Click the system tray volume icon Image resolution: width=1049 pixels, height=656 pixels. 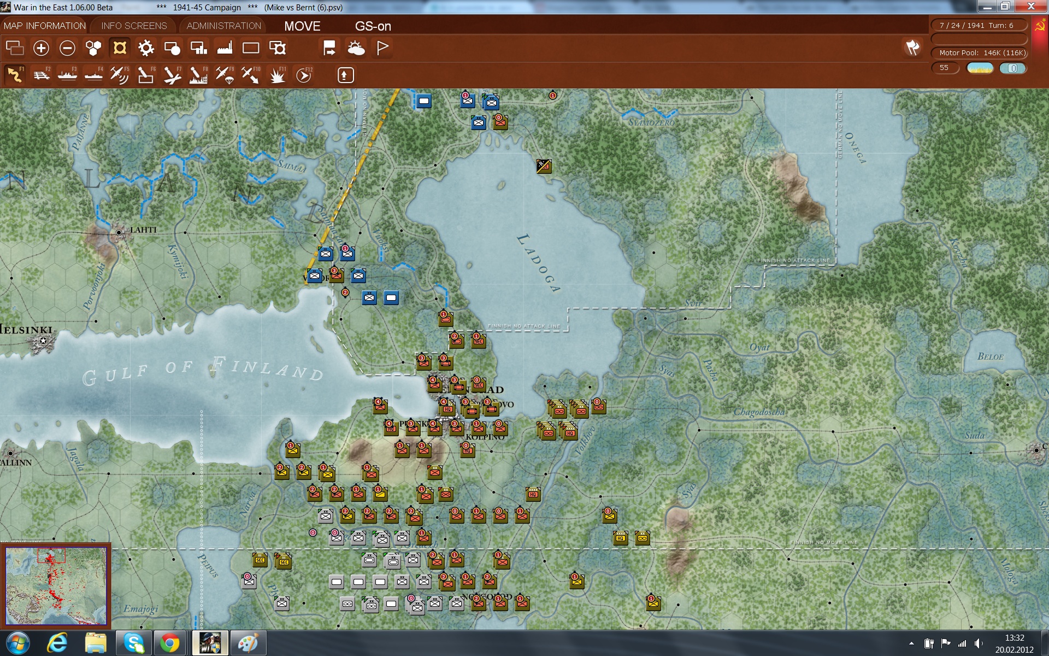[978, 643]
